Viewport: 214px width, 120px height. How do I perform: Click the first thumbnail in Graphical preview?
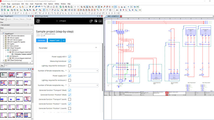(x=3, y=75)
